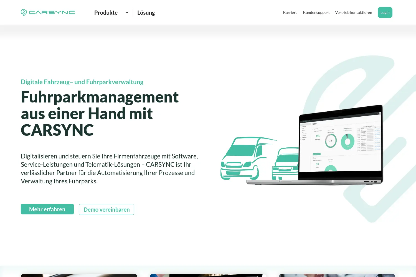Open the Kundensupport link

point(316,12)
